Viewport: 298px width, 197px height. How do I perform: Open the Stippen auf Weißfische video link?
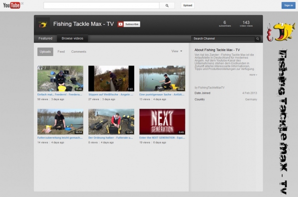click(x=111, y=94)
